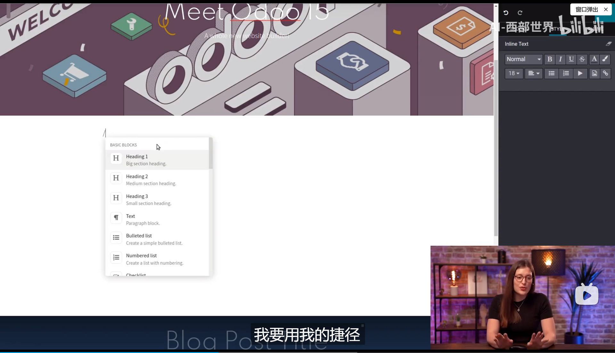Click the undo arrow icon
The width and height of the screenshot is (615, 353).
506,13
